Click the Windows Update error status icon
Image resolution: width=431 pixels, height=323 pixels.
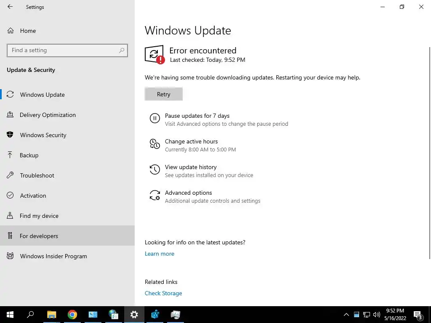tap(155, 55)
